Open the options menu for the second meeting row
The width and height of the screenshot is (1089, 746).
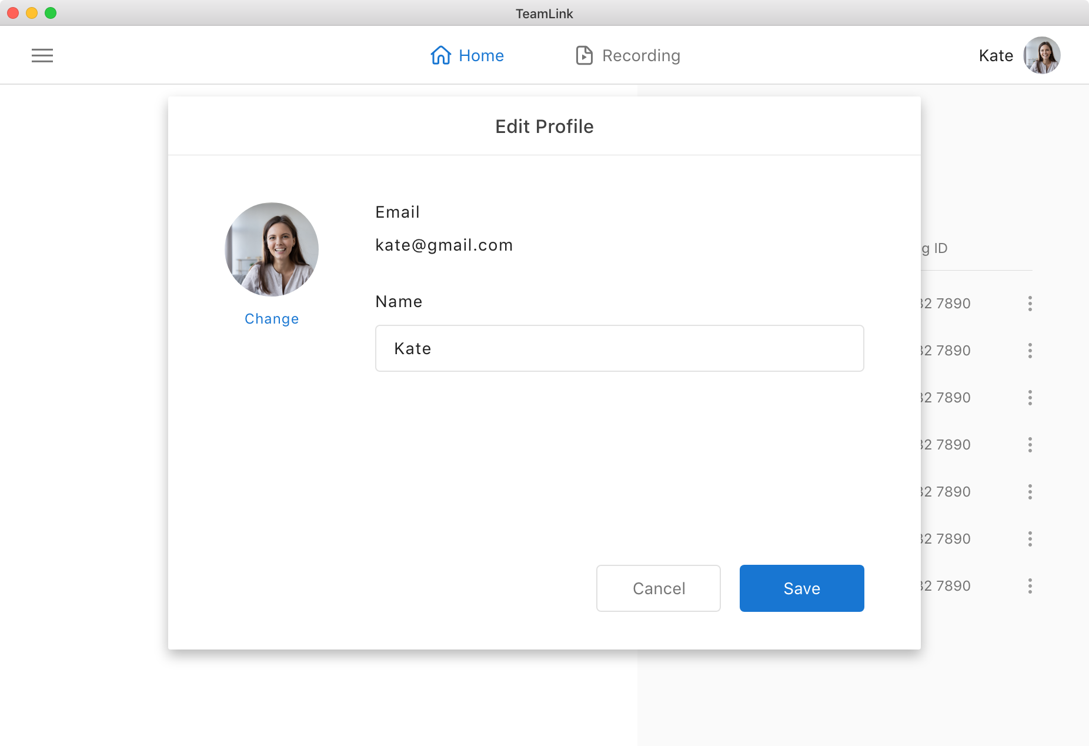(x=1030, y=351)
